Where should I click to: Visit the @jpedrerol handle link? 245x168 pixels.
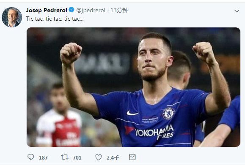(91, 11)
